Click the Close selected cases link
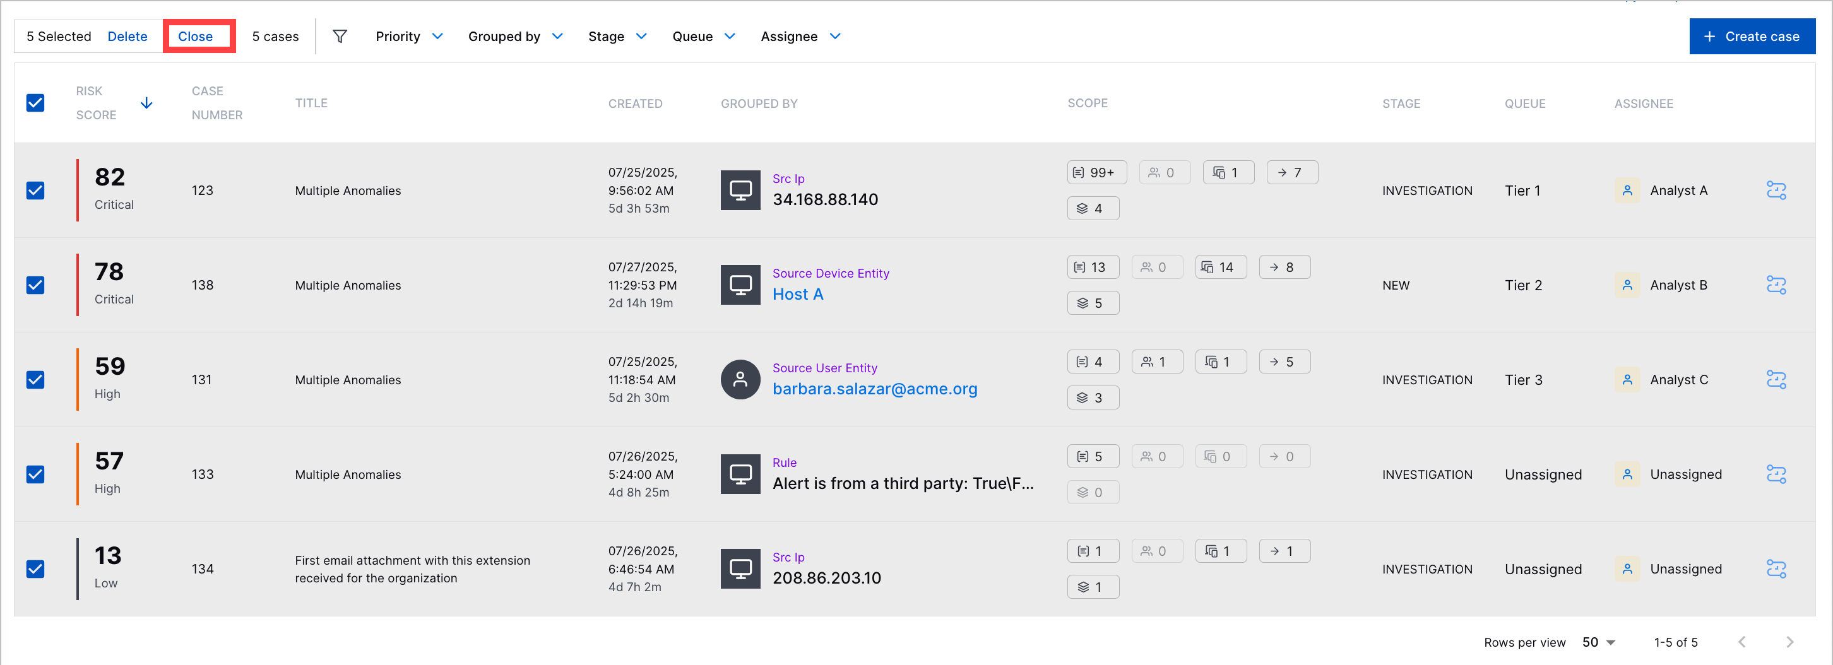The image size is (1833, 665). click(196, 36)
